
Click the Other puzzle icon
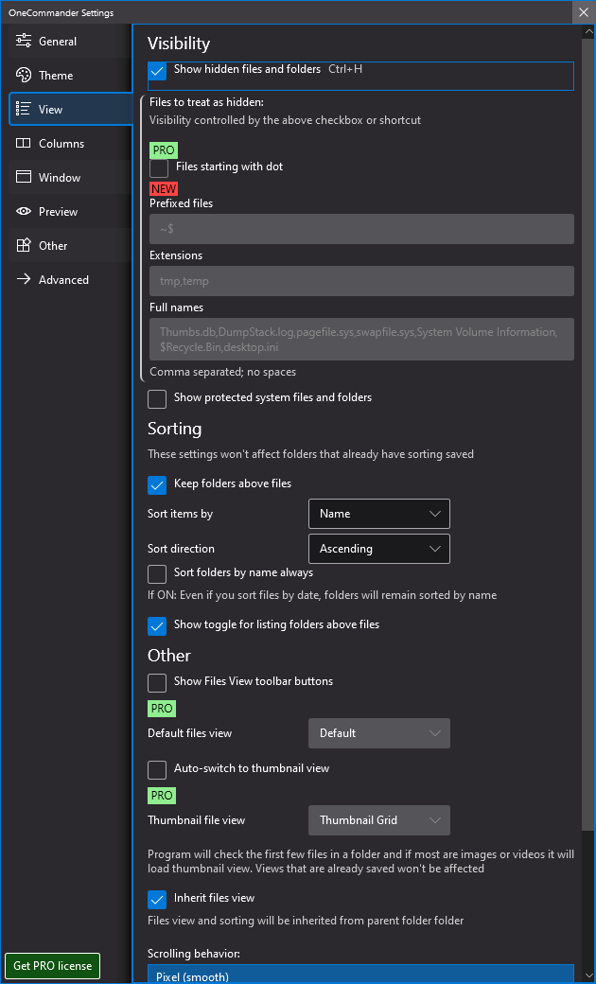click(x=24, y=246)
